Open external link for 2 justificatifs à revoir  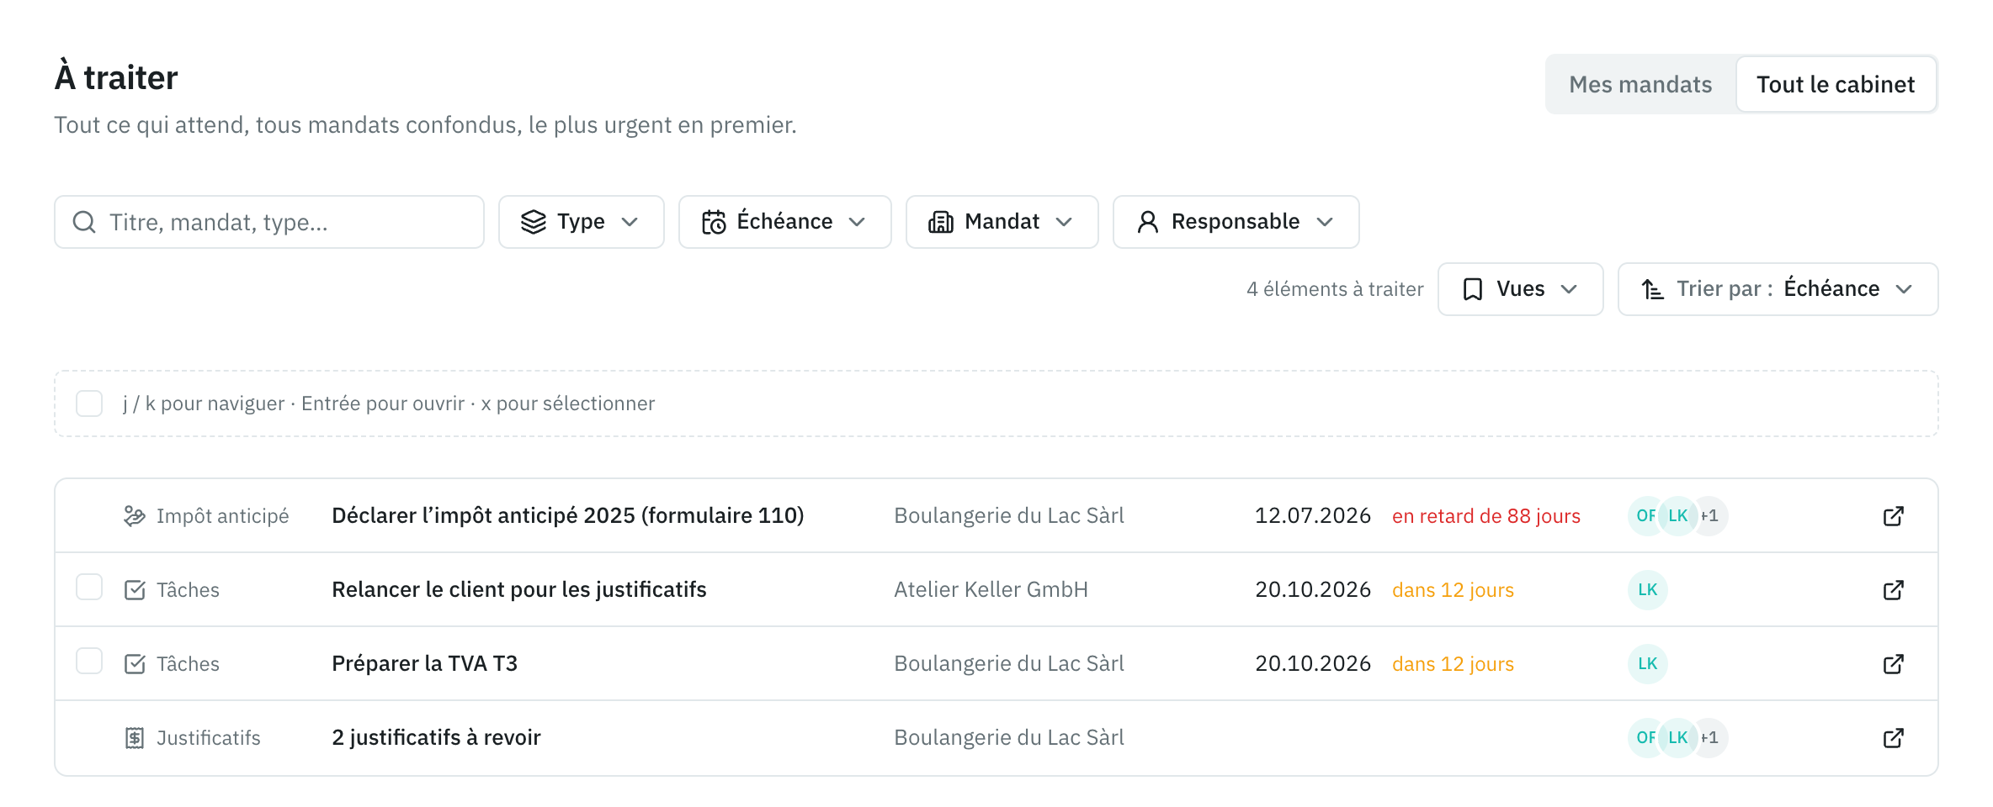click(x=1893, y=738)
